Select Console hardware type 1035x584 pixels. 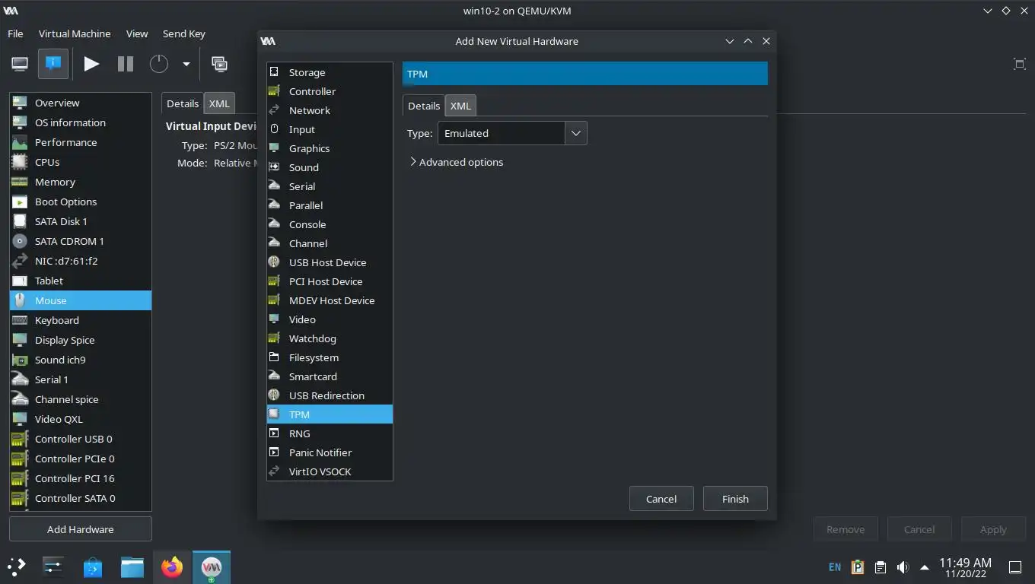click(330, 224)
